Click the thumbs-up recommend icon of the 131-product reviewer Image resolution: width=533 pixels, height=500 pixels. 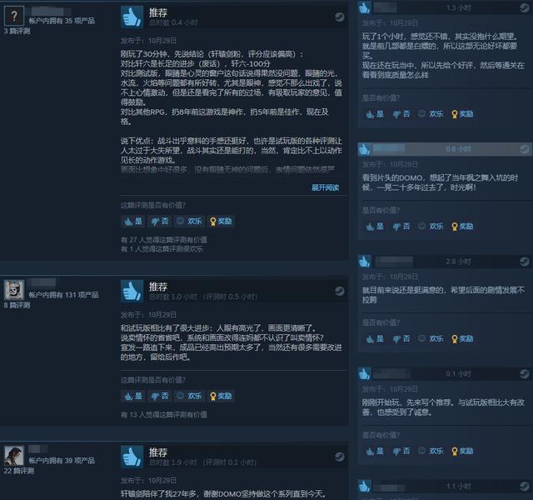coord(132,291)
